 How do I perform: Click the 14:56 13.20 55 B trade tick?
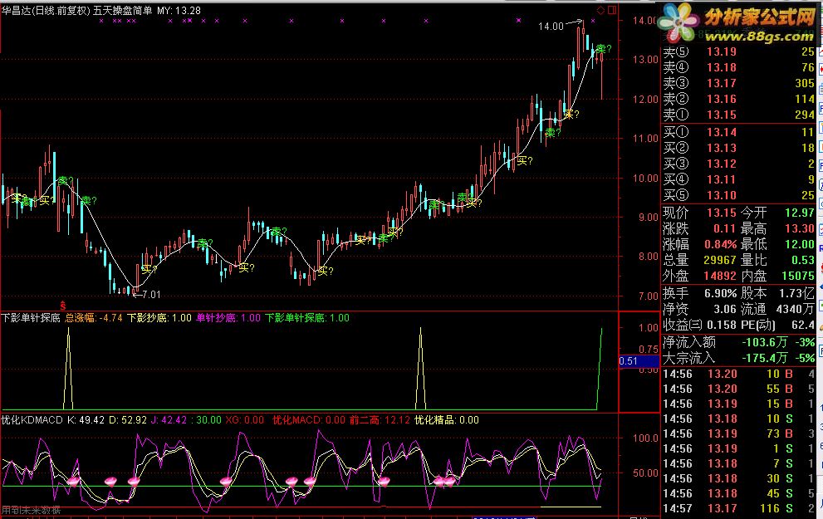pyautogui.click(x=738, y=389)
